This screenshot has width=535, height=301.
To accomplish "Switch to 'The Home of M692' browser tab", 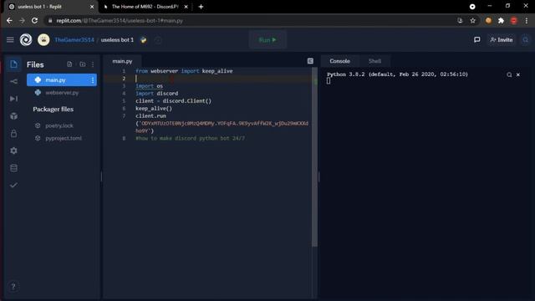I will [145, 7].
